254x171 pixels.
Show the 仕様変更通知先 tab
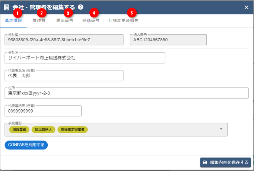[x=123, y=21]
